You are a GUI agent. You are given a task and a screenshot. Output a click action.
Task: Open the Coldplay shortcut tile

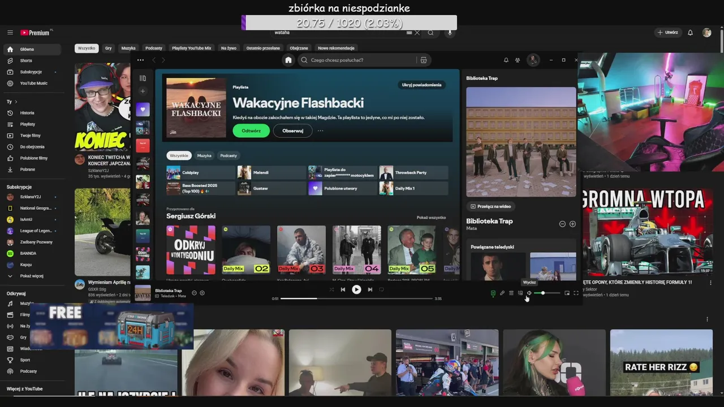tap(200, 172)
